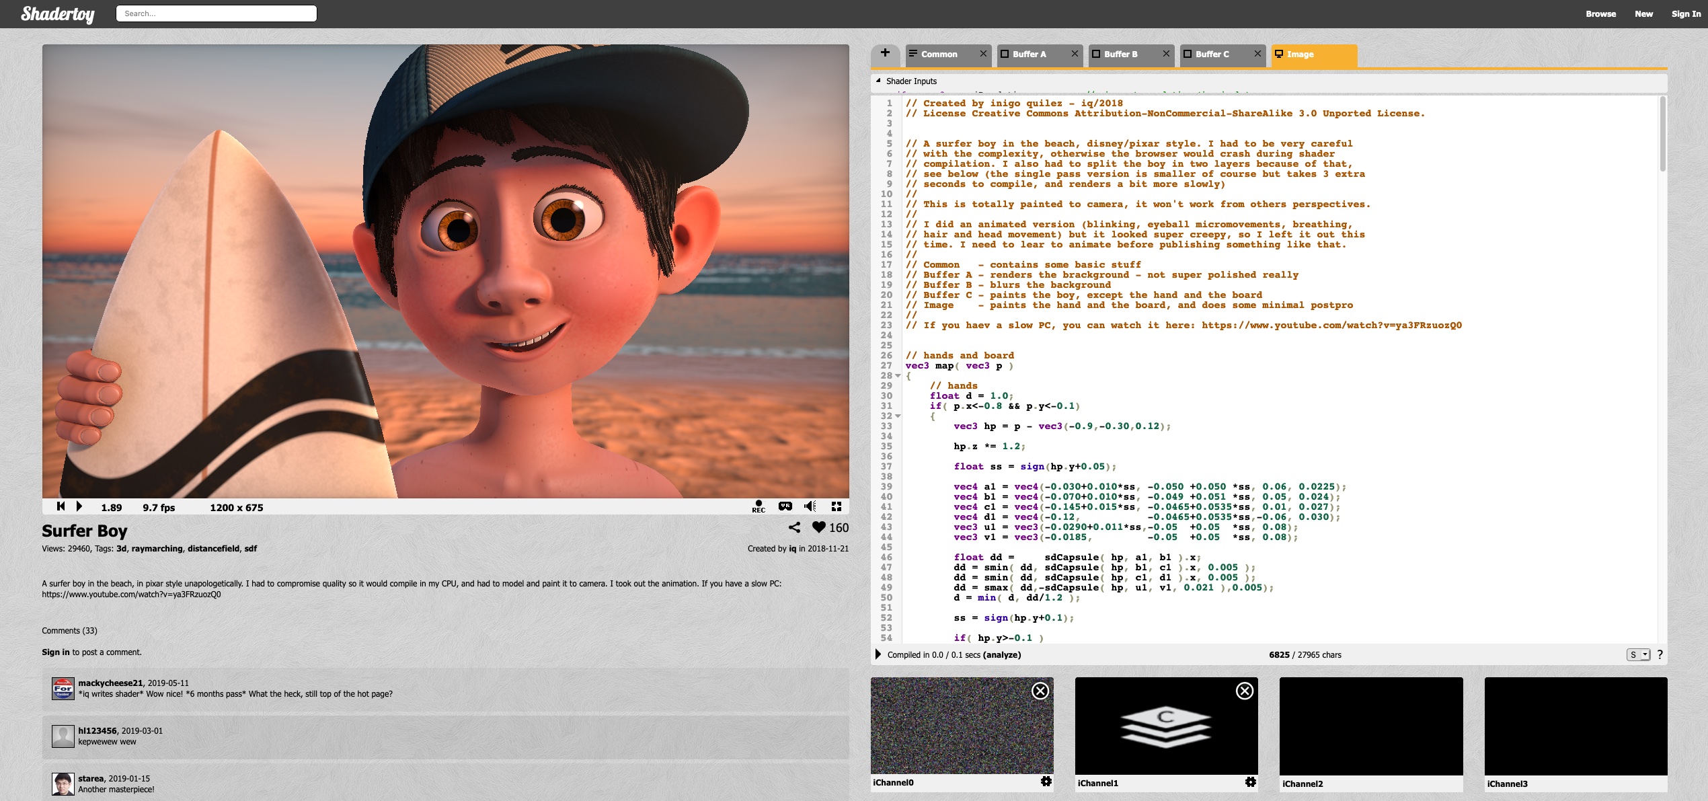Open author iq profile link
Screen dimensions: 1708x801
(792, 549)
